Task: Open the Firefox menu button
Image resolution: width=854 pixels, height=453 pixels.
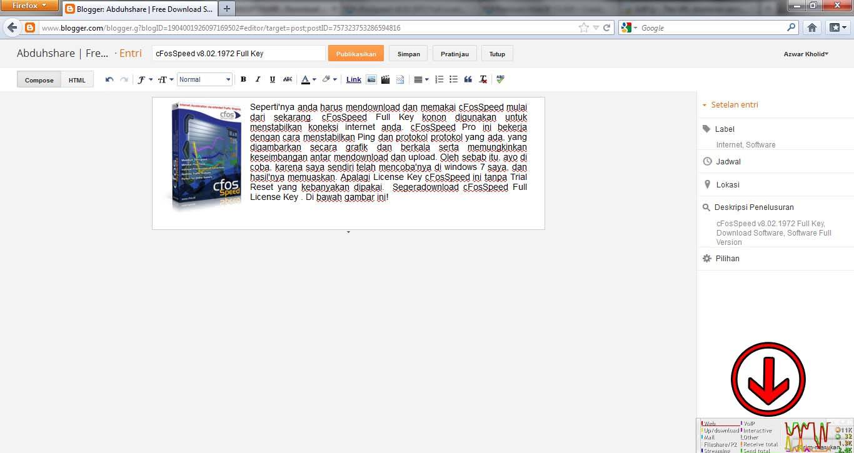Action: (x=29, y=6)
